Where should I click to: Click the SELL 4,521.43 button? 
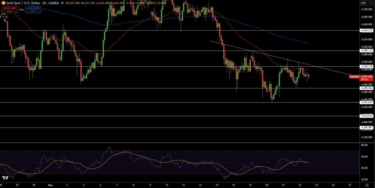click(x=10, y=10)
